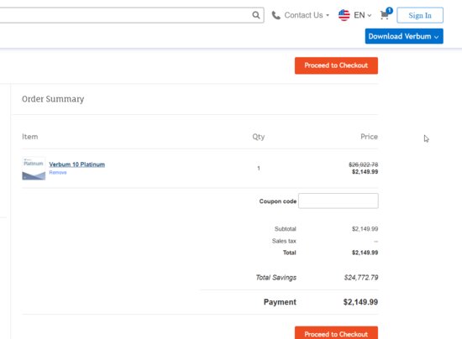Click the Verbum 10 Platinum product thumbnail
Image resolution: width=462 pixels, height=339 pixels.
click(34, 169)
